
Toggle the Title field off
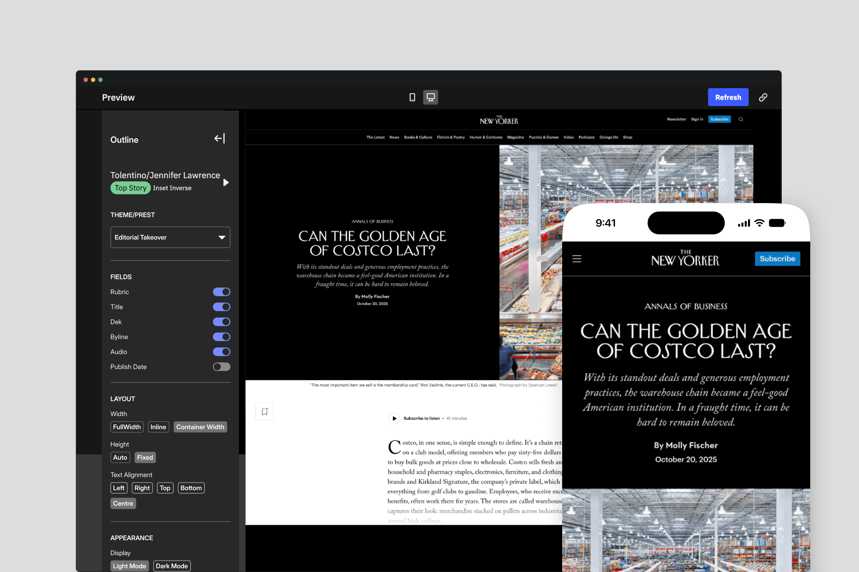click(x=222, y=307)
